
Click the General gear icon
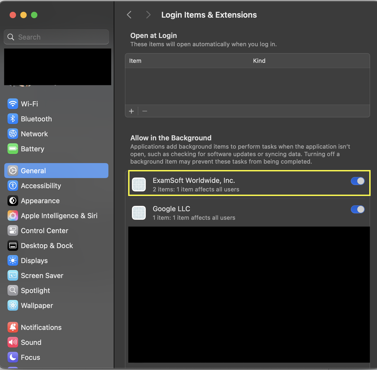13,171
